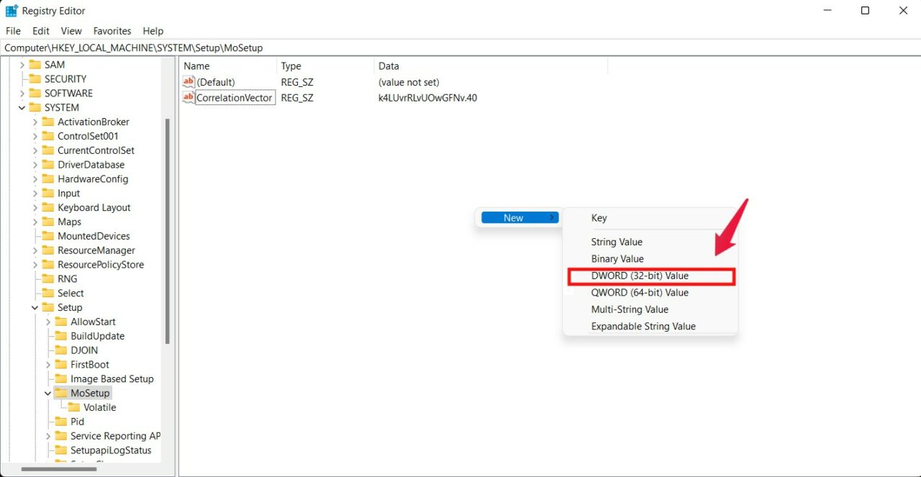921x477 pixels.
Task: Choose DWORD (32-bit) Value from submenu
Action: 640,276
